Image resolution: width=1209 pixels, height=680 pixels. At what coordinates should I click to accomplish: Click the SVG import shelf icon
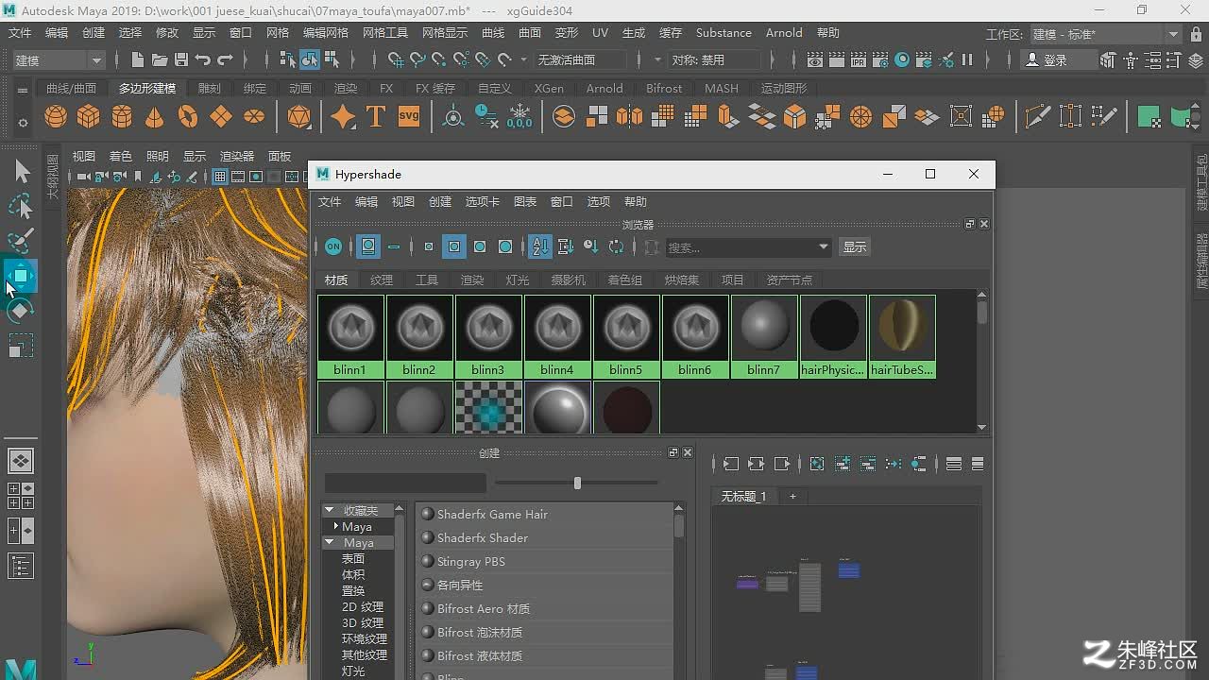pyautogui.click(x=409, y=116)
